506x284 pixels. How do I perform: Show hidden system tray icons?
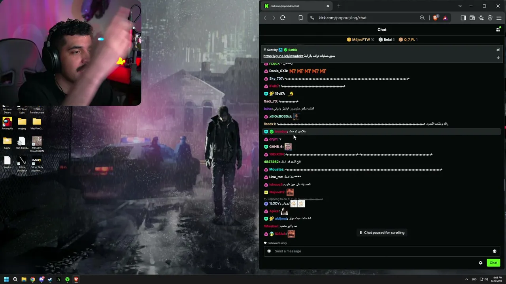466,280
